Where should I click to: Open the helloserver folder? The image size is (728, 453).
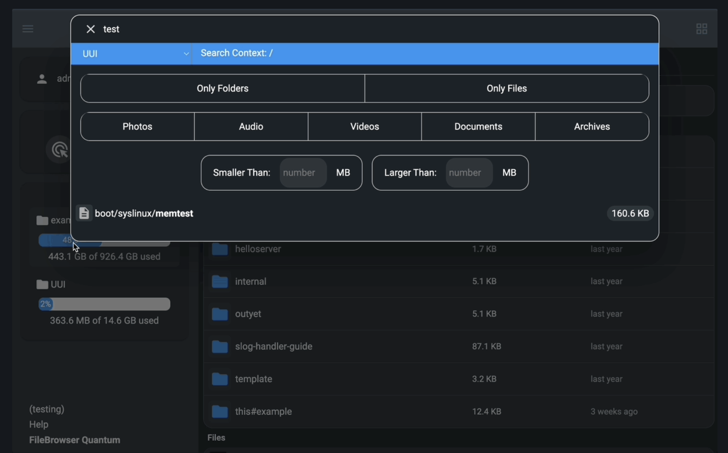coord(459,249)
